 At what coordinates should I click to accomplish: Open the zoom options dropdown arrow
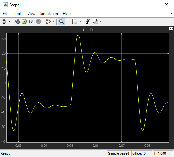[x=67, y=22]
